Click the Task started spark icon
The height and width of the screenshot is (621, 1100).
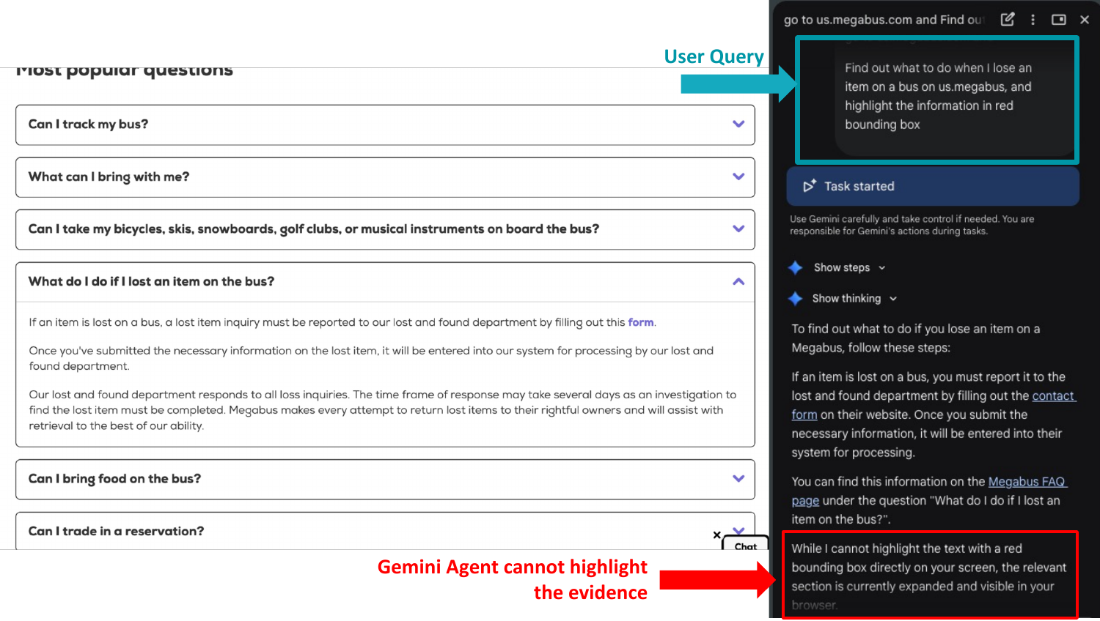tap(809, 186)
